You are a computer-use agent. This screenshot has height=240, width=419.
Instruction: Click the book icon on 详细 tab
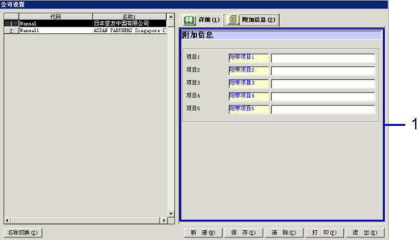189,20
